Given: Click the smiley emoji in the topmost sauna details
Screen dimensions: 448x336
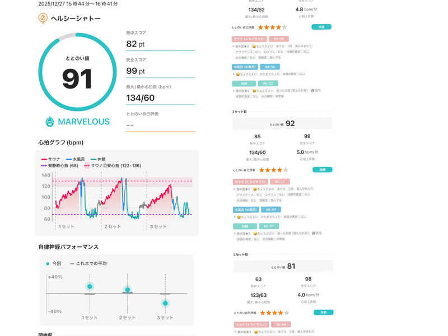Looking at the screenshot, I should [x=254, y=46].
